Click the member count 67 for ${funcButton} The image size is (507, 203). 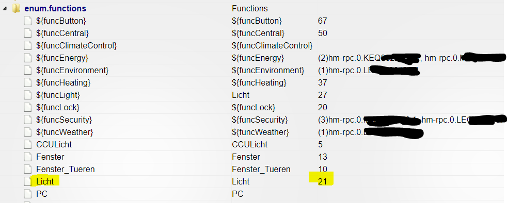(322, 21)
